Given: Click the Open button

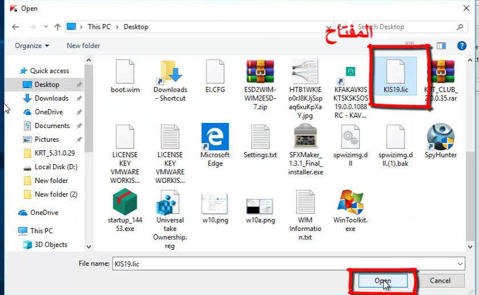Looking at the screenshot, I should click(383, 281).
